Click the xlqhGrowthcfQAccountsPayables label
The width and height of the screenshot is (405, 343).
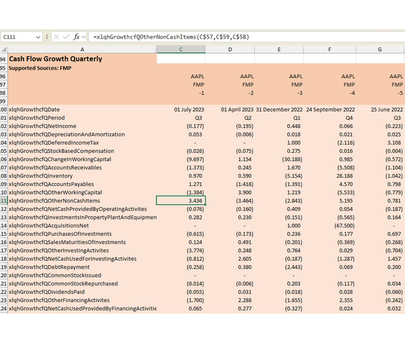(51, 184)
